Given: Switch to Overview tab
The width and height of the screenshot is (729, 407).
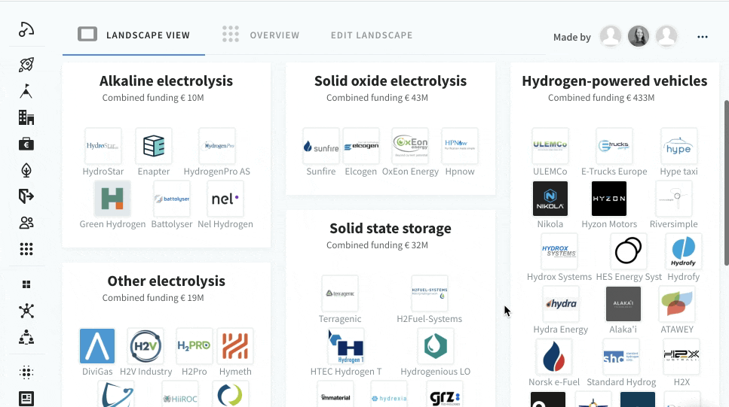Looking at the screenshot, I should (261, 35).
